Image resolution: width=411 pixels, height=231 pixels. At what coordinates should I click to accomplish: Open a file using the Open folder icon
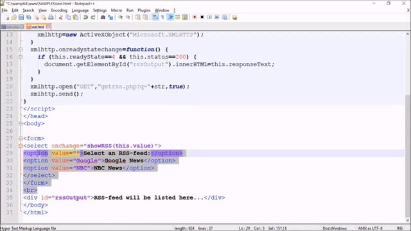[x=13, y=17]
